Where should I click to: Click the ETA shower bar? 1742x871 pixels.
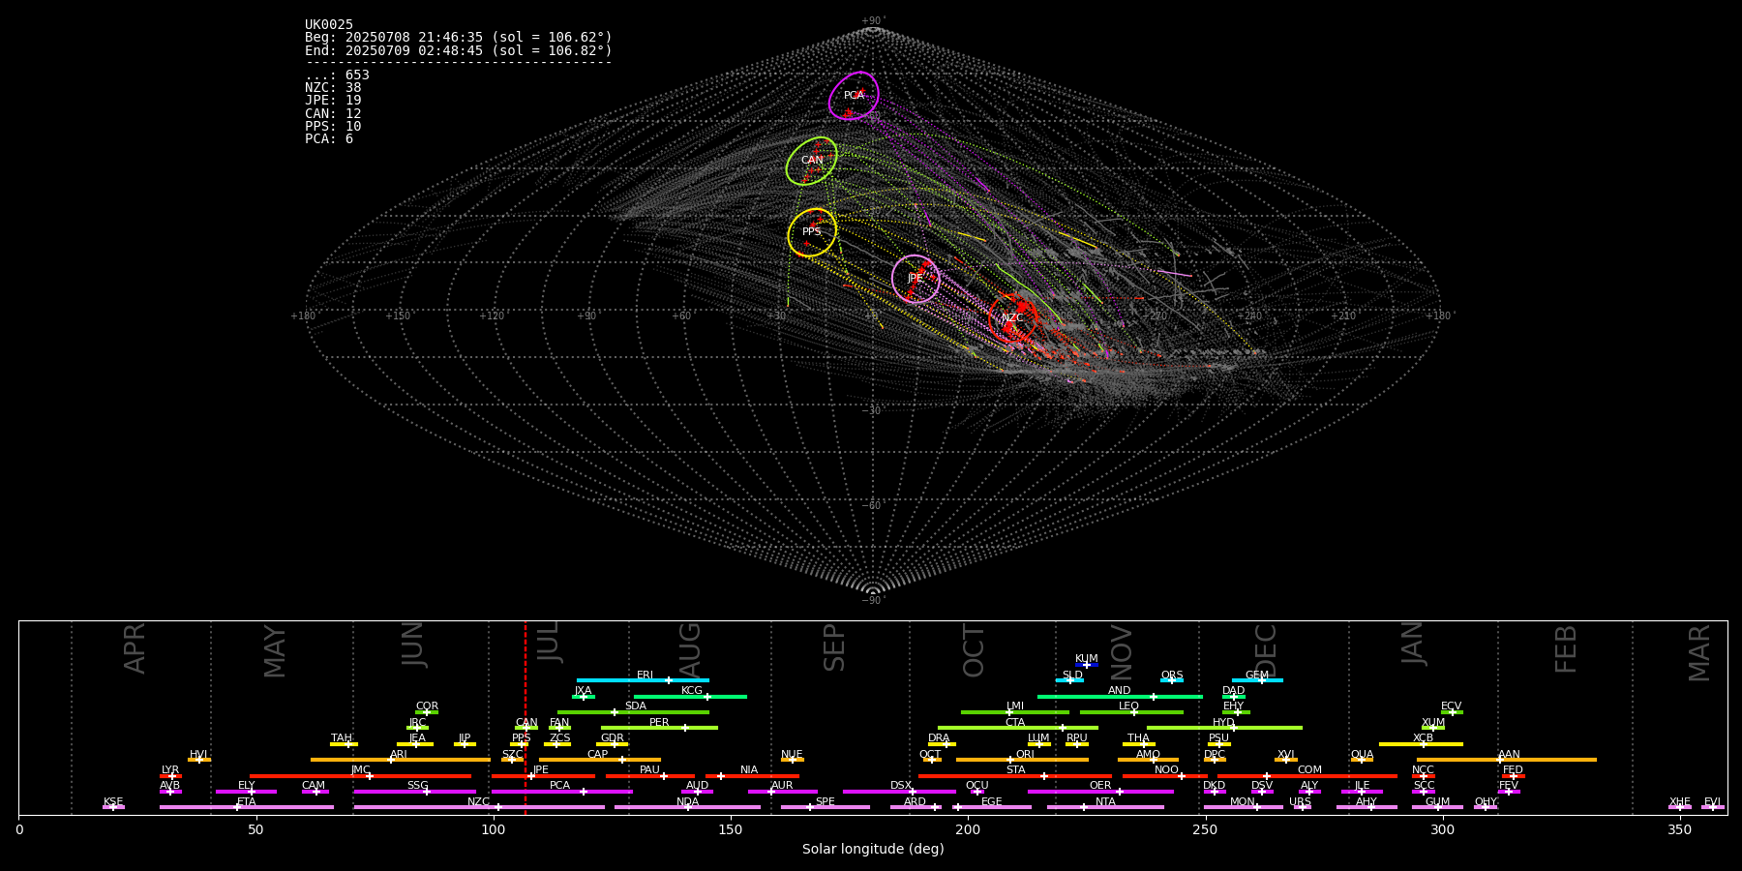coord(247,807)
